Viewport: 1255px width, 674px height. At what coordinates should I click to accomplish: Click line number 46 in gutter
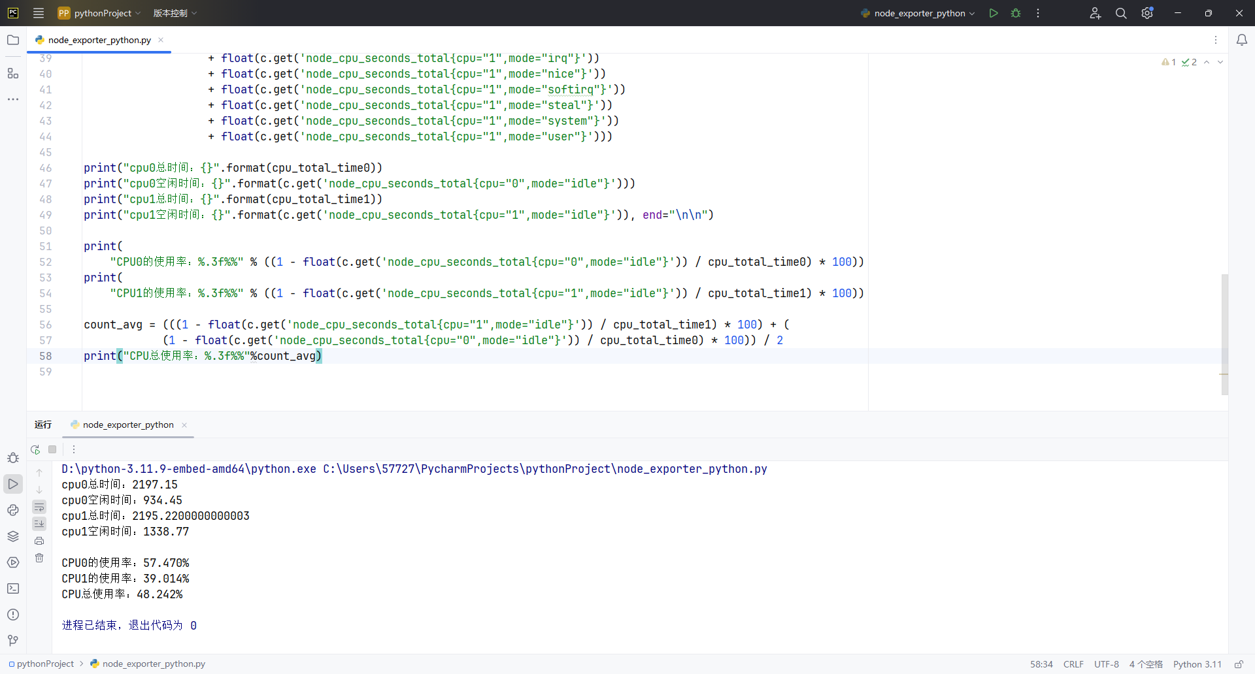45,168
